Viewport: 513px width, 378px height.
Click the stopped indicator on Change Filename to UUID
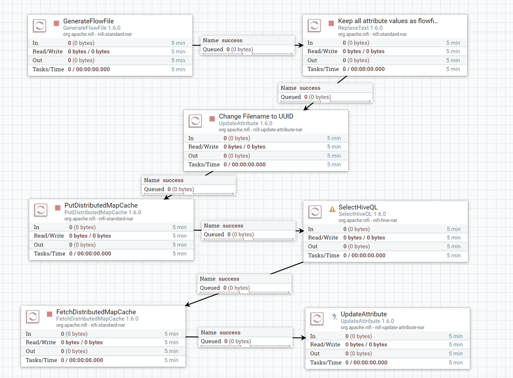(212, 119)
